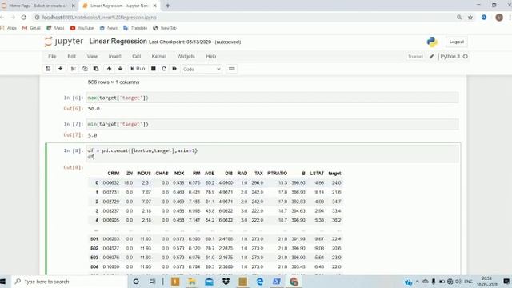Open the Apps bookmarks shortcut

[9, 28]
